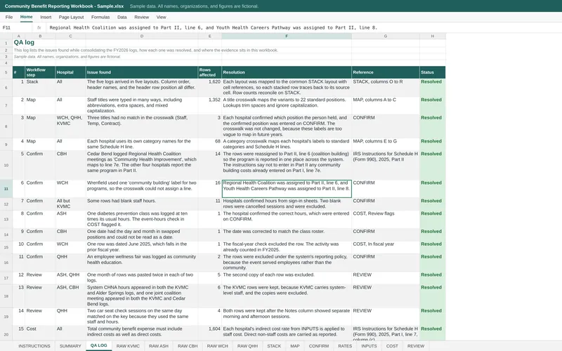Open the MAP sheet tab
Viewport: 562px width, 351px height.
(x=295, y=346)
